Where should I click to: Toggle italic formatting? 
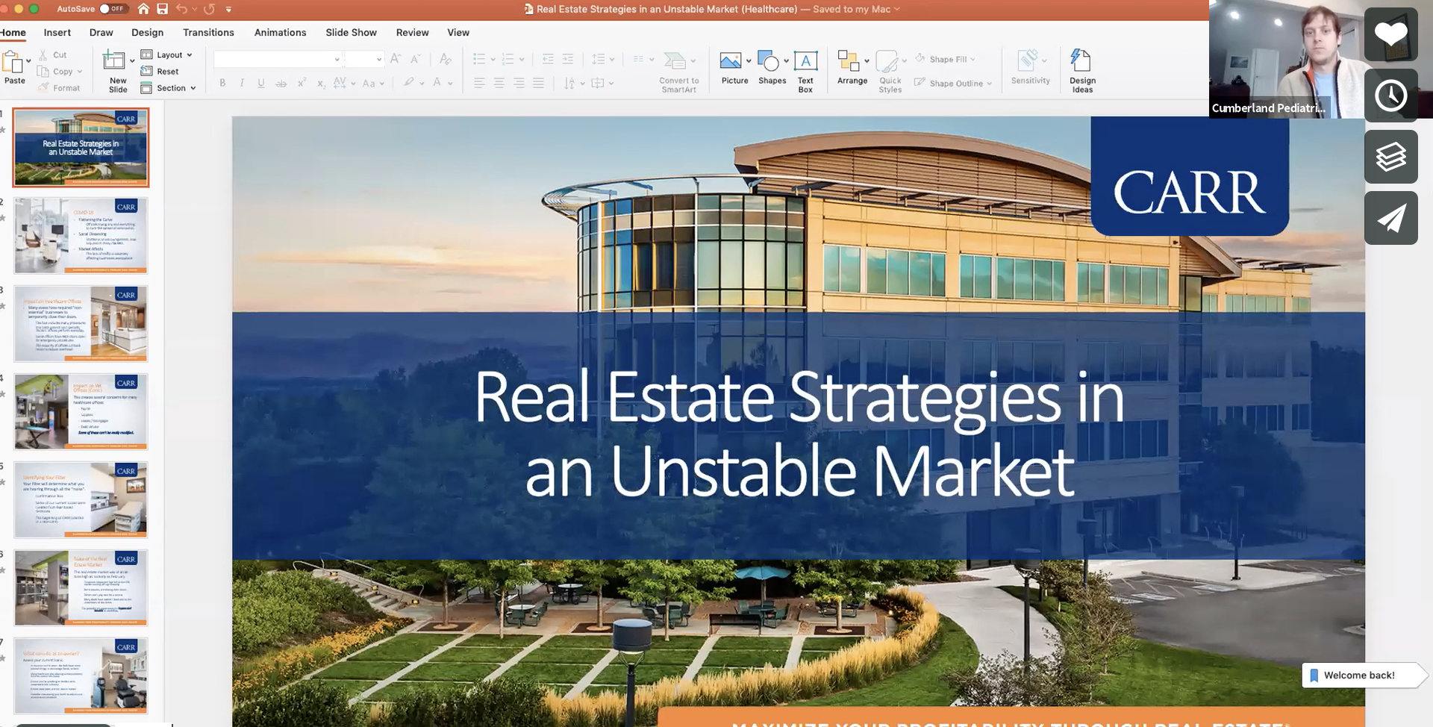pyautogui.click(x=242, y=83)
